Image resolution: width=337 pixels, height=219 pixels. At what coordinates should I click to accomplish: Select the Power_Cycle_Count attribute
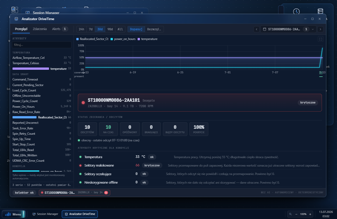click(x=42, y=101)
